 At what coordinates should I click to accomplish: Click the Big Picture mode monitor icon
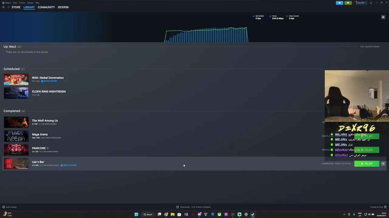click(x=371, y=3)
